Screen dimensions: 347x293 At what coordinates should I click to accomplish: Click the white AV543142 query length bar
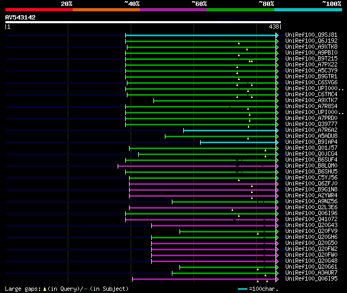click(143, 22)
